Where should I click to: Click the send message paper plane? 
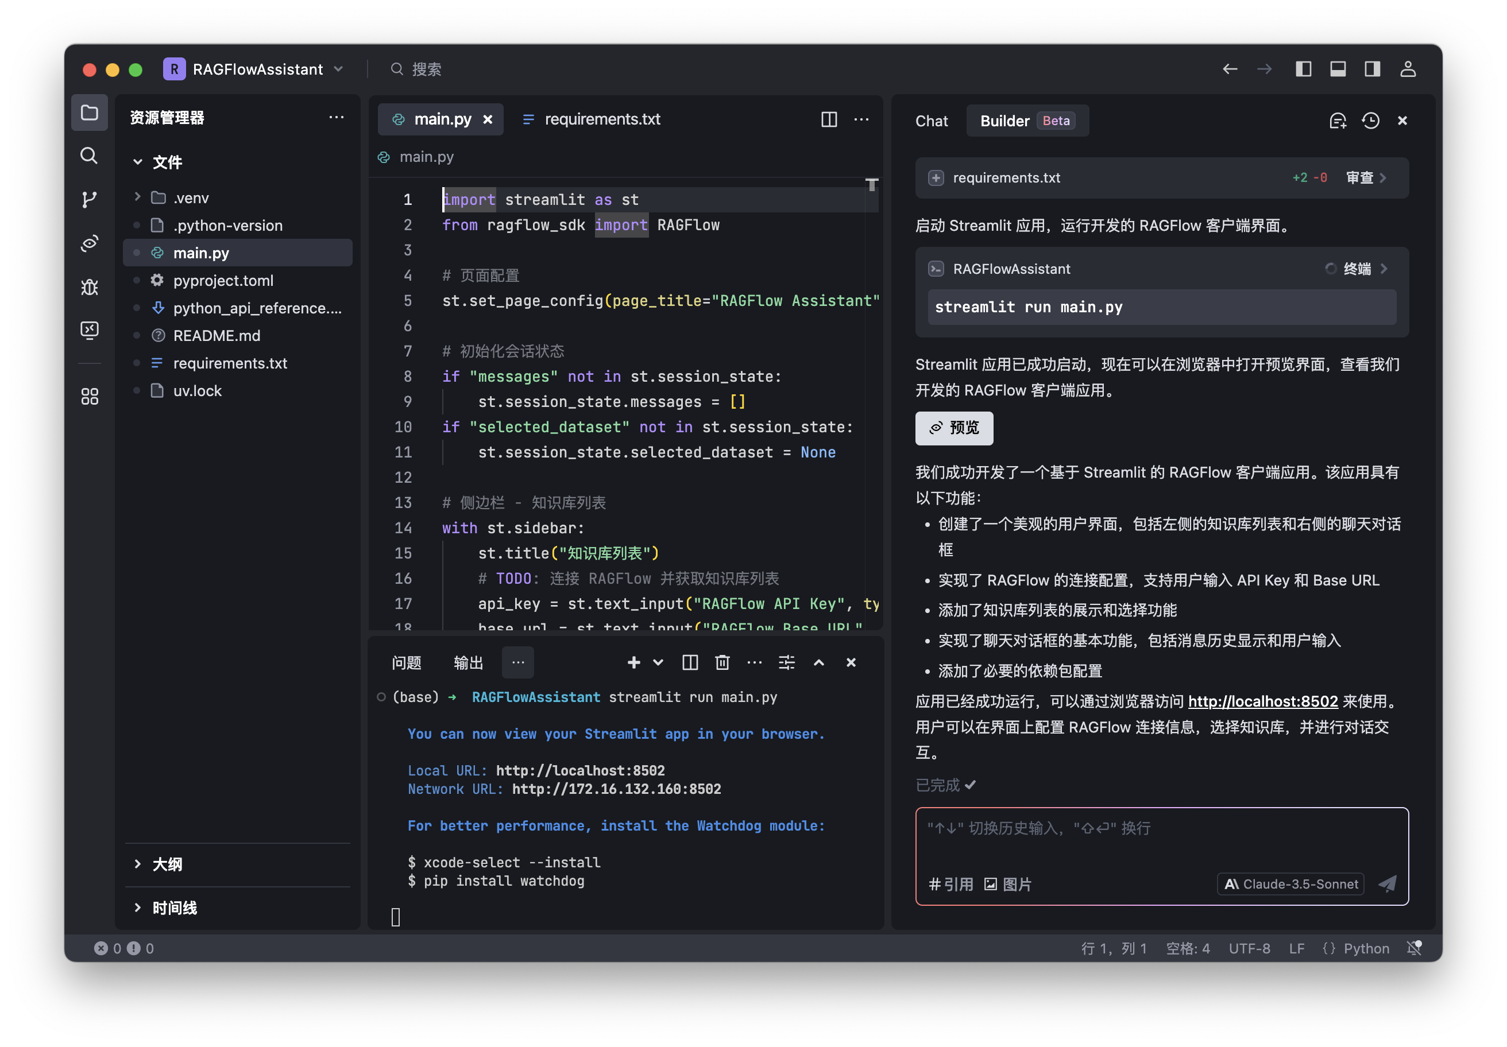1387,883
